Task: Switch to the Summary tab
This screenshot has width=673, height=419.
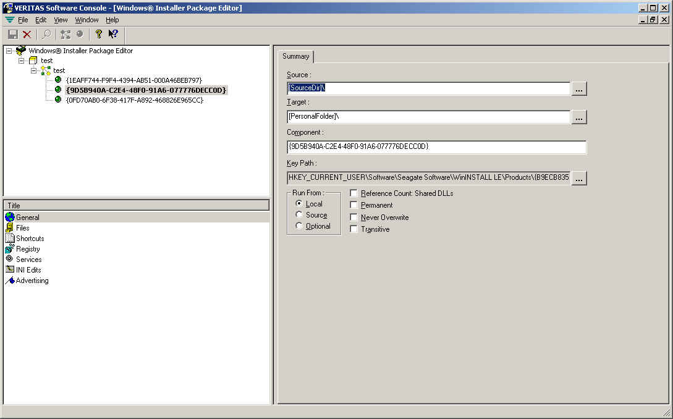Action: [x=296, y=56]
